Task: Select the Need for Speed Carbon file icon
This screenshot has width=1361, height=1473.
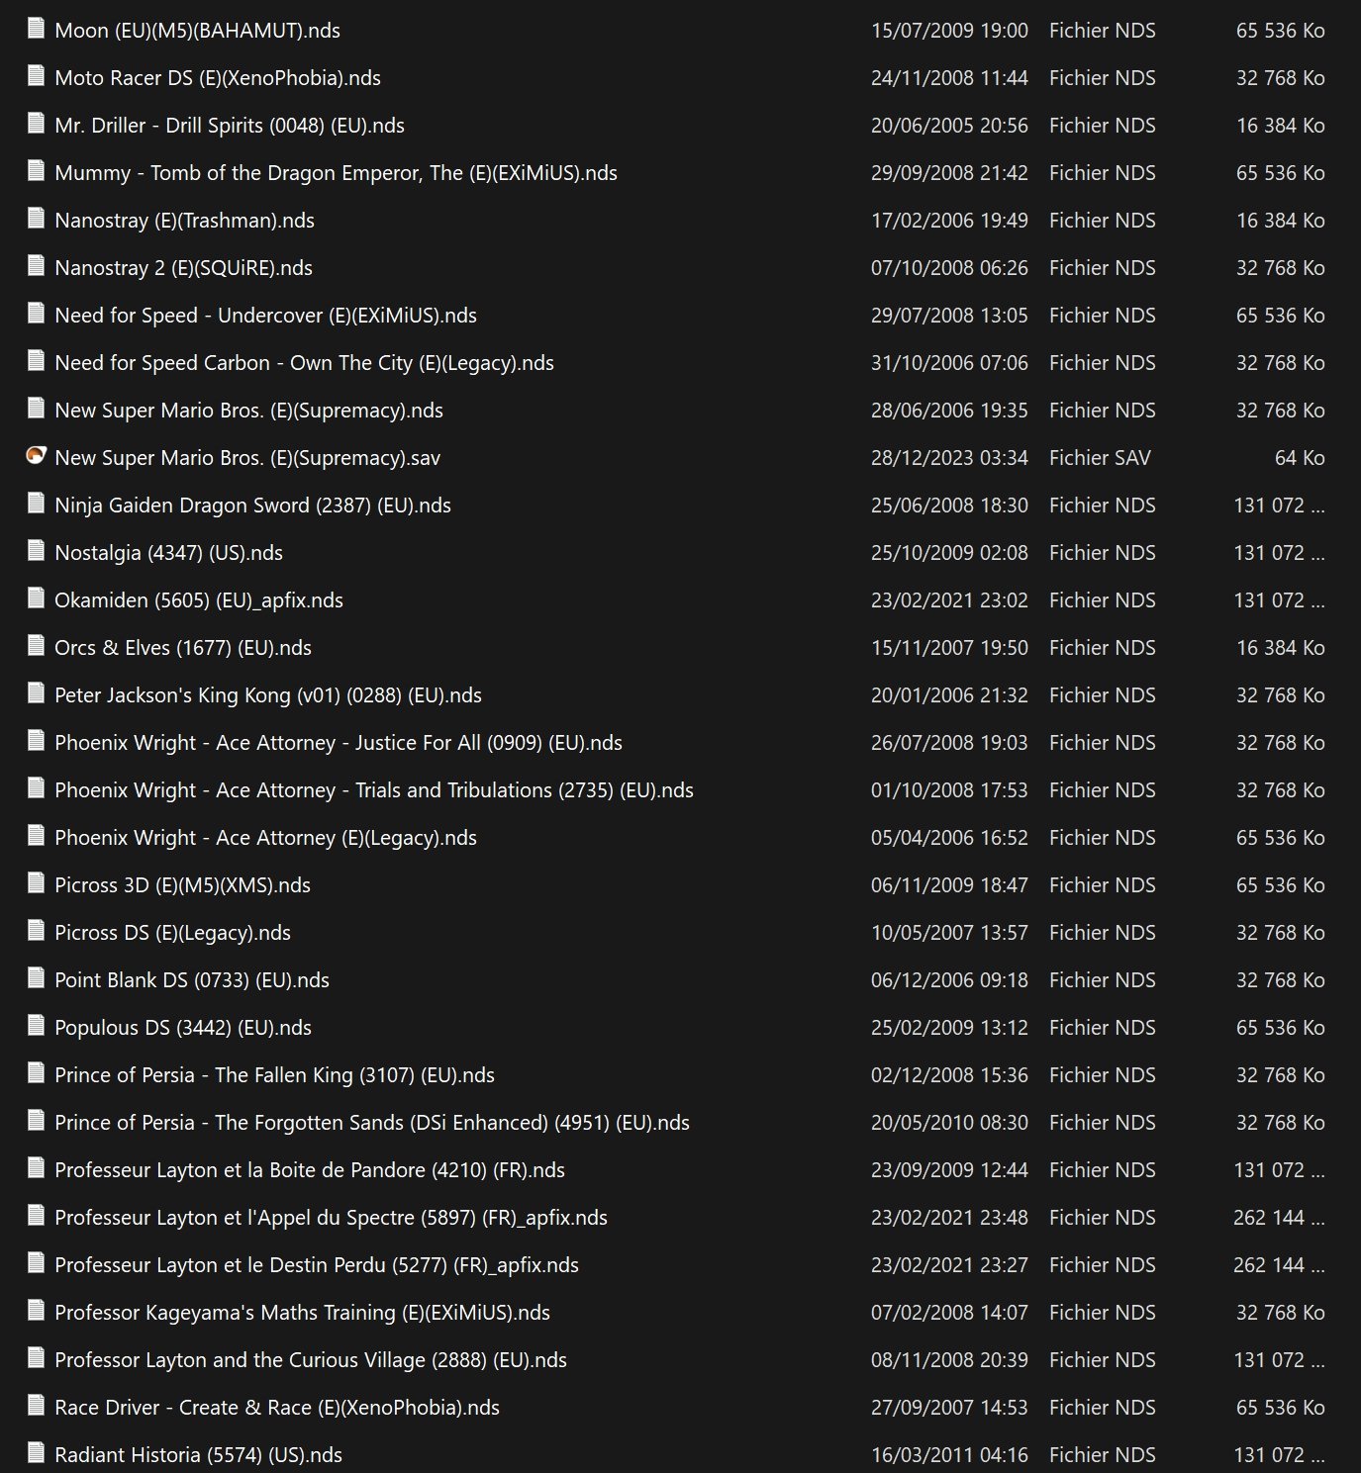Action: (36, 361)
